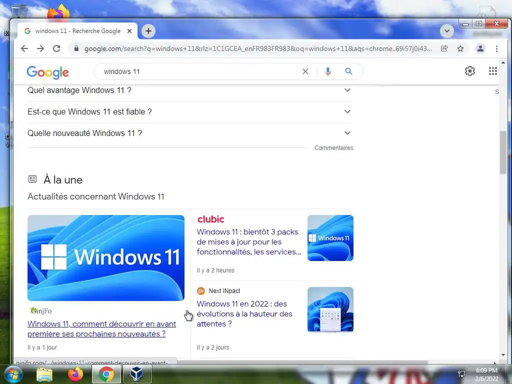Open Chrome's three-dot menu
The width and height of the screenshot is (512, 384).
[x=496, y=48]
